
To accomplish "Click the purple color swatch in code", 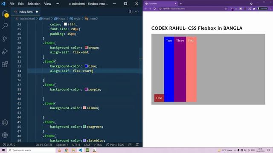I will (86, 89).
